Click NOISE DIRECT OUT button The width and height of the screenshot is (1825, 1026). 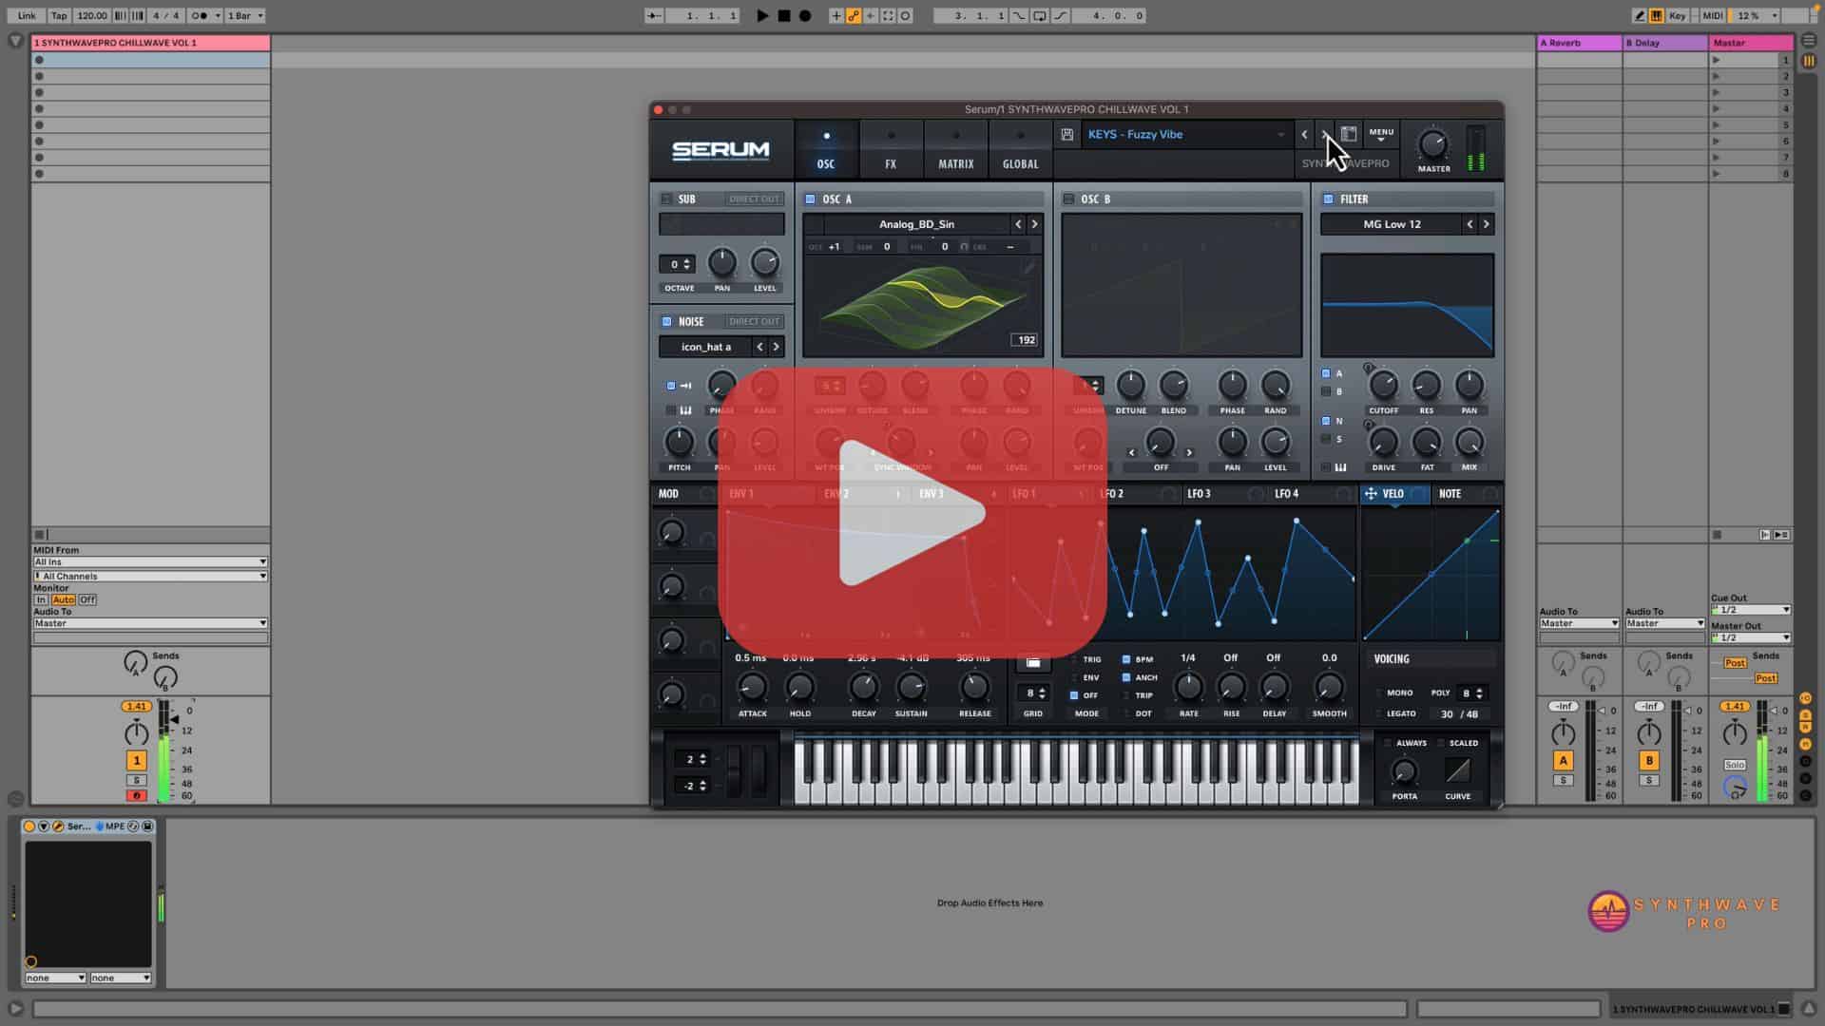[754, 321]
